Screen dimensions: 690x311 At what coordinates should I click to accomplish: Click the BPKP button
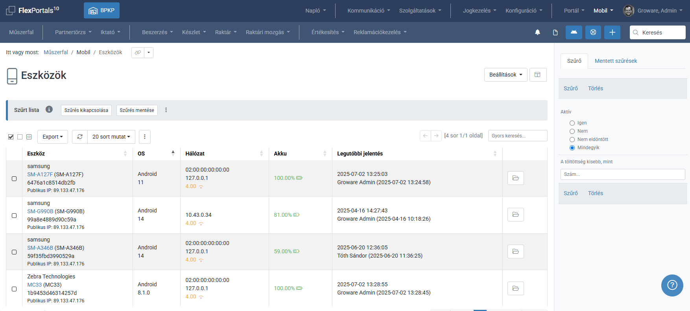click(101, 11)
